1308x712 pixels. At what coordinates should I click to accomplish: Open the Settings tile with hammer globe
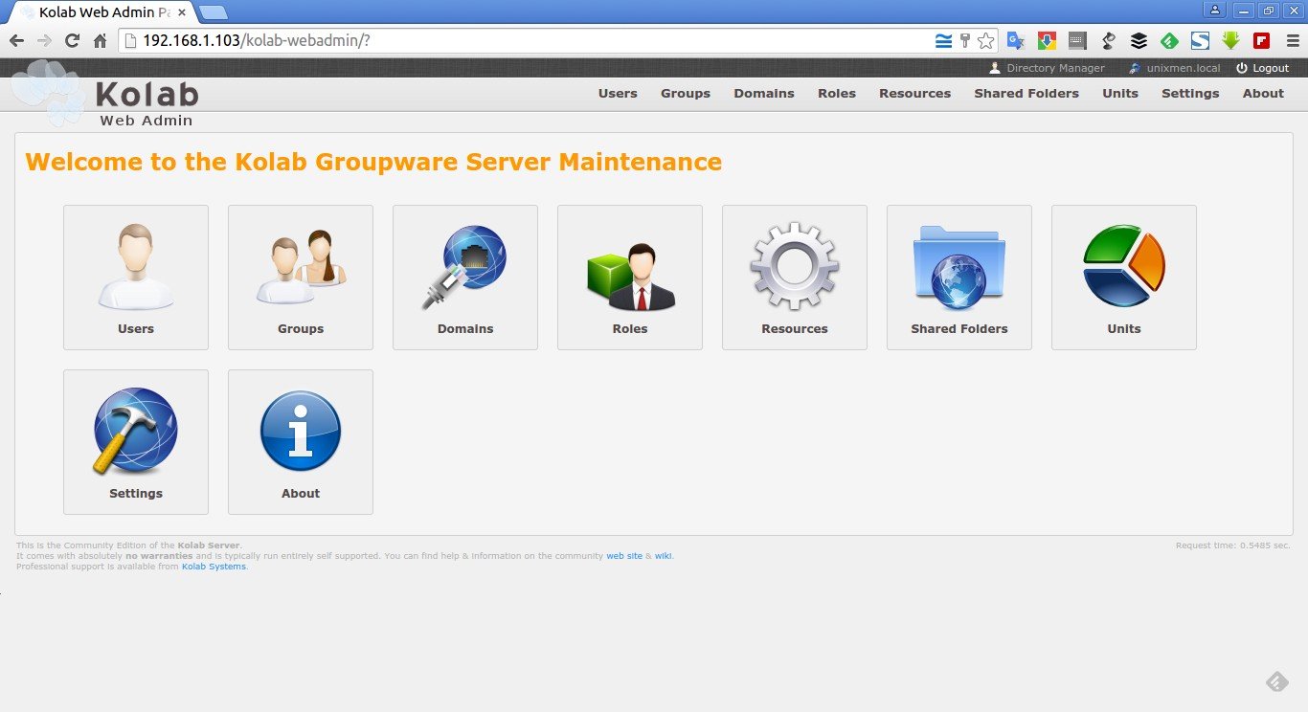pyautogui.click(x=136, y=442)
